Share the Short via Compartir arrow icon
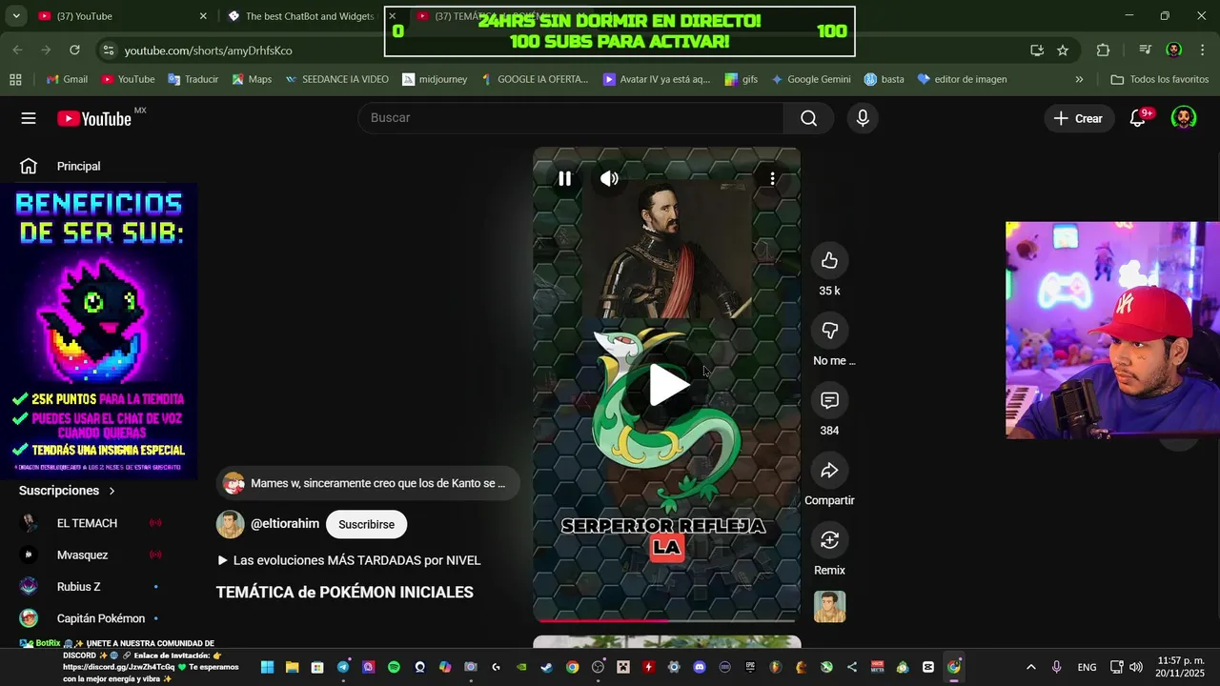Image resolution: width=1220 pixels, height=686 pixels. click(829, 470)
